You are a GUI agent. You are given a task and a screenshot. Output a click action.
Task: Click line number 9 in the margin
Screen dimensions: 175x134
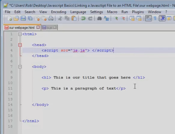point(11,77)
